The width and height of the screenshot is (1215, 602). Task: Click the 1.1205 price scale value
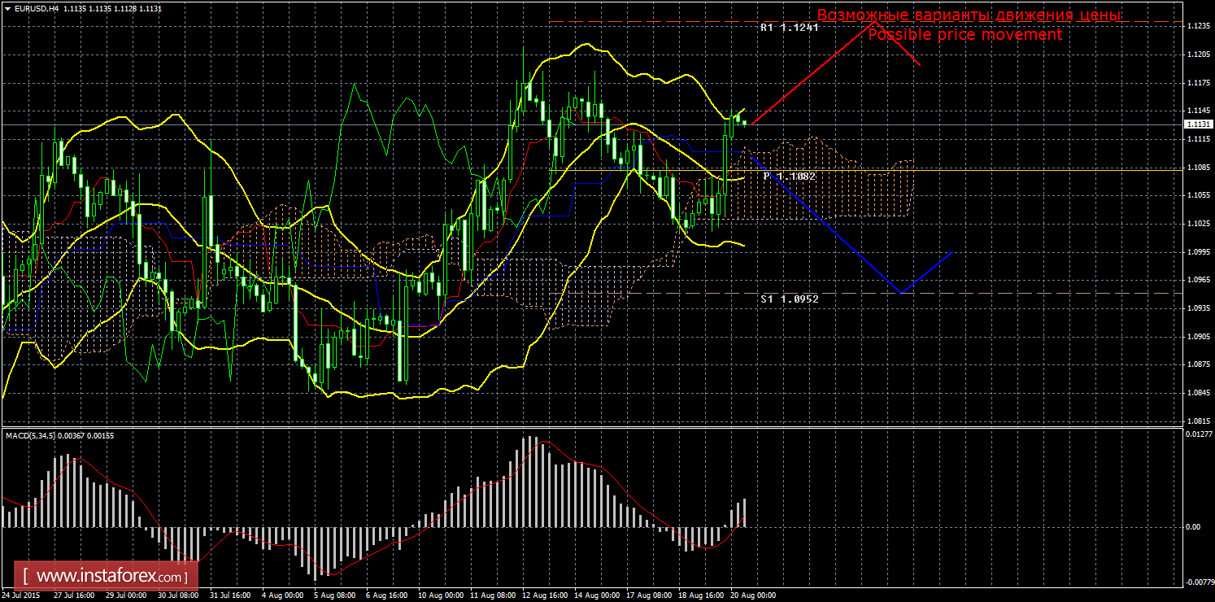point(1197,55)
